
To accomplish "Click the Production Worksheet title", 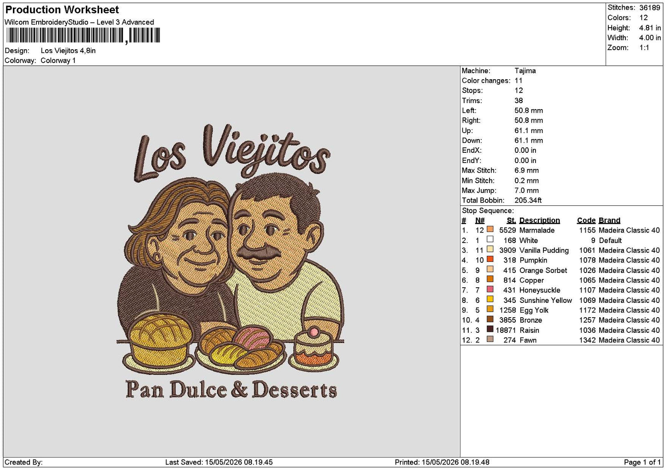I will click(62, 10).
